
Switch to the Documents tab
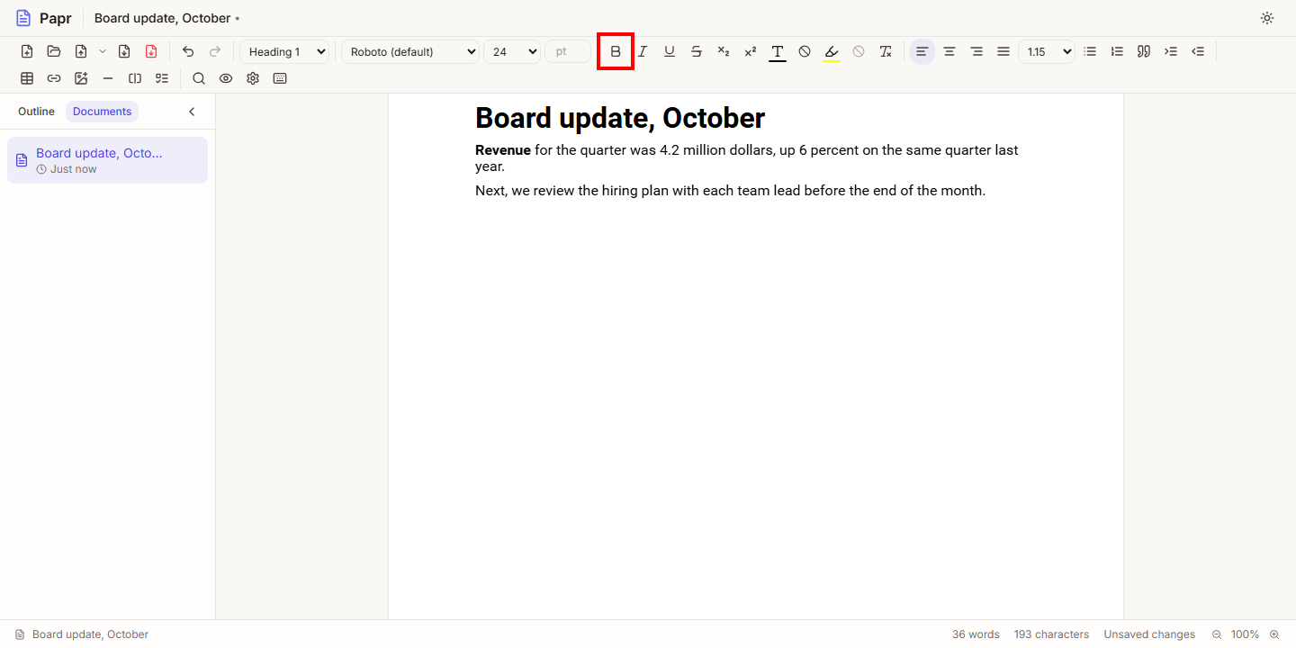click(x=102, y=112)
